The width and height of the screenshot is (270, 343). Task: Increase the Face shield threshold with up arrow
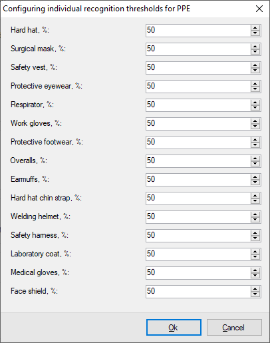pos(255,289)
